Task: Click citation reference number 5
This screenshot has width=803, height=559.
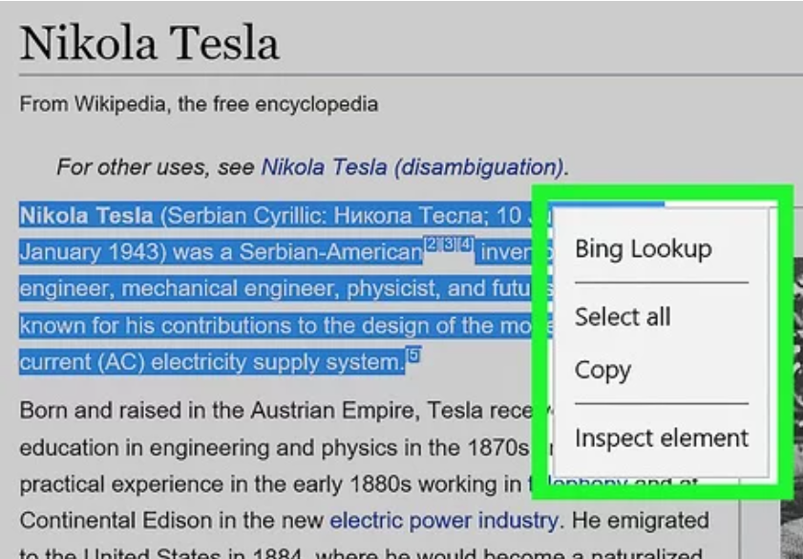Action: [x=412, y=356]
